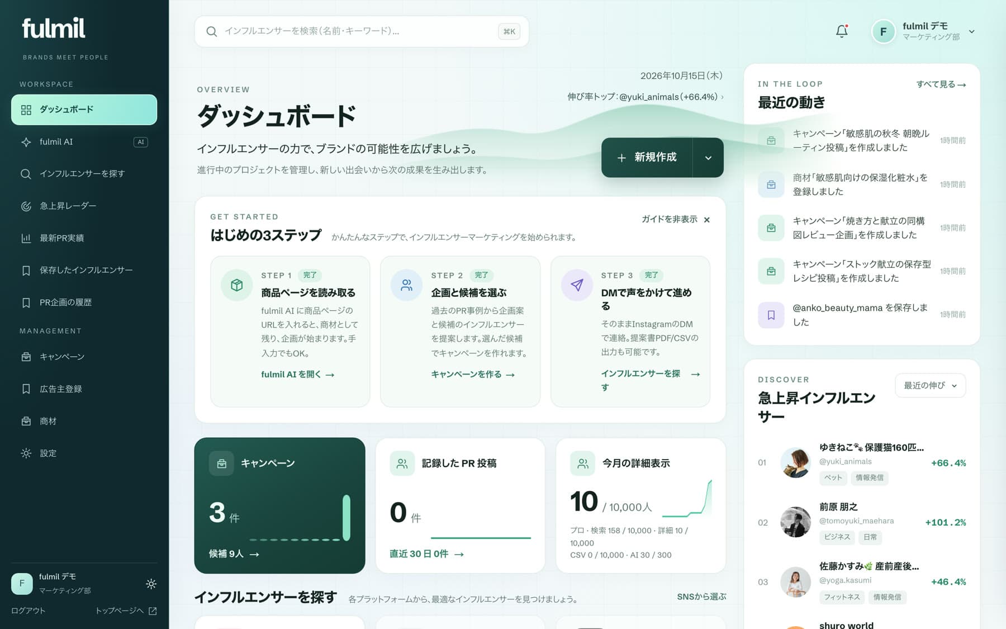Click the 直近 30 日 0件 link

426,554
